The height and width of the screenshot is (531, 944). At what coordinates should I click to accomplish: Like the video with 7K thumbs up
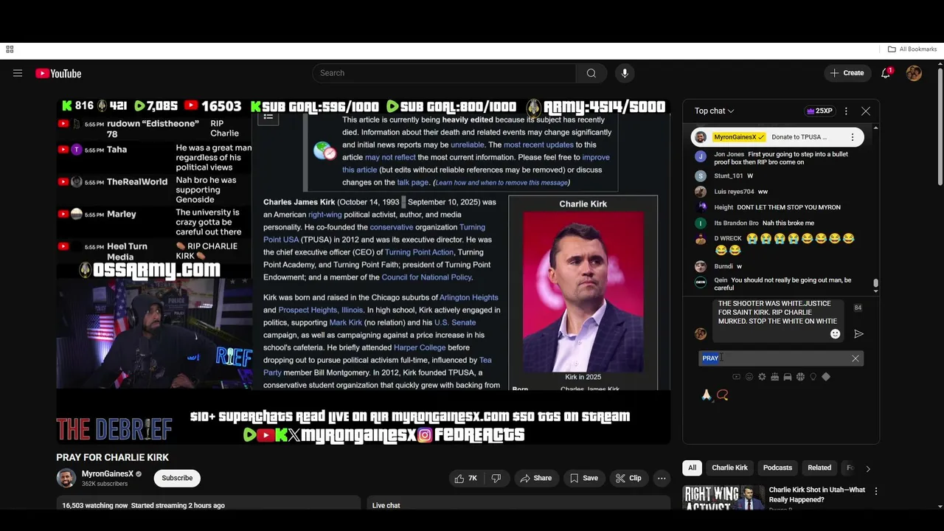(x=466, y=478)
